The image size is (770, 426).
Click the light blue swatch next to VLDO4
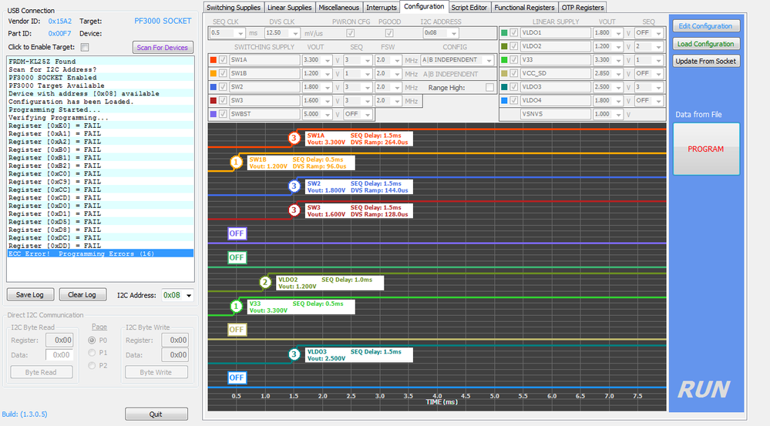[504, 101]
